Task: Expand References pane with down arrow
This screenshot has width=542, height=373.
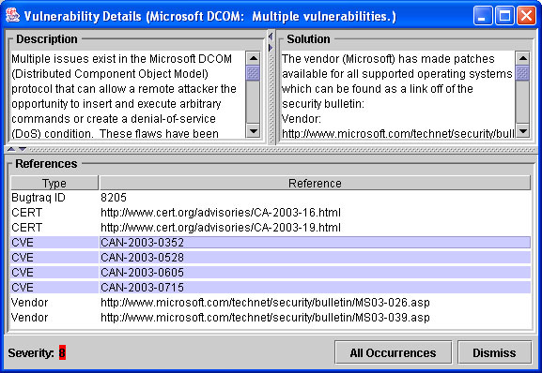Action: 23,149
